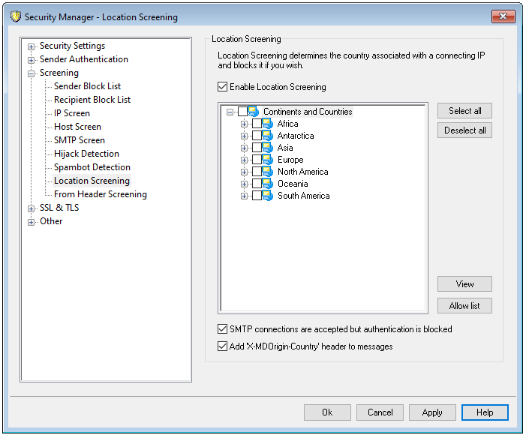Click the Continents and Countries globe icon
Viewport: 526px width, 435px height.
click(254, 112)
